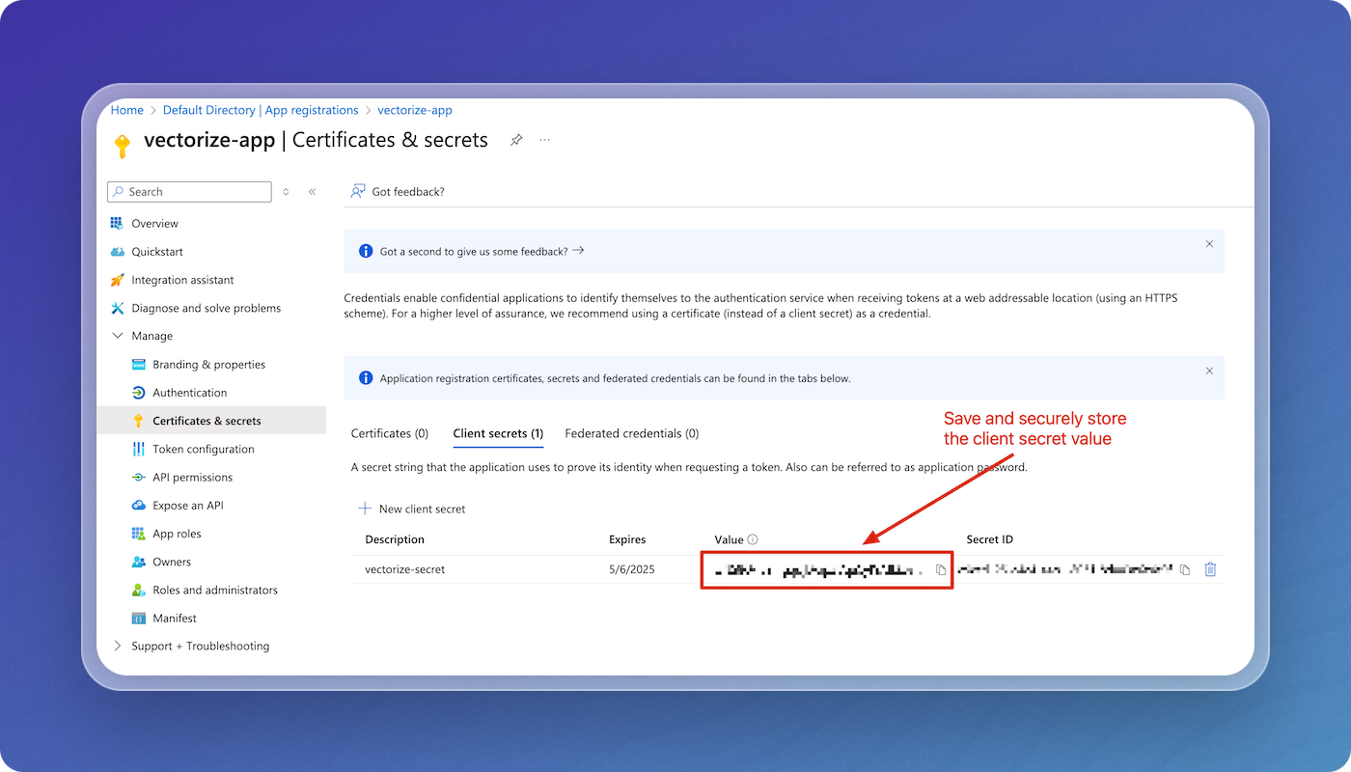Copy the Secret ID to clipboard
The width and height of the screenshot is (1351, 772).
1185,569
